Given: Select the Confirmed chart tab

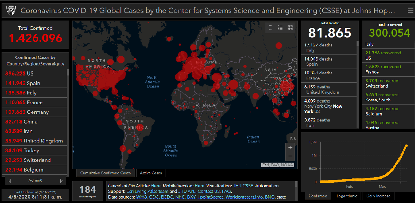Looking at the screenshot, I should point(317,196).
